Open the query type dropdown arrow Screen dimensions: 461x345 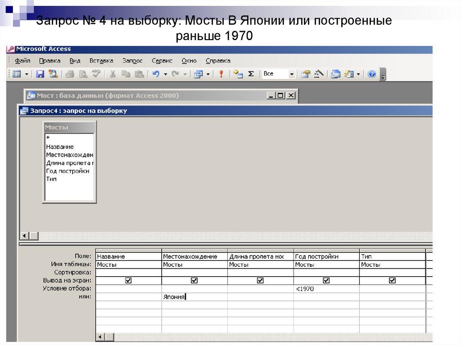pyautogui.click(x=208, y=74)
